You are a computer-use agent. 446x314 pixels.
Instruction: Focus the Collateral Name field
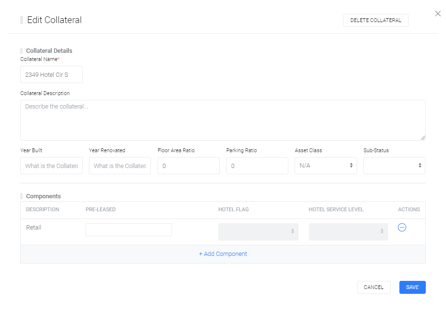(51, 74)
